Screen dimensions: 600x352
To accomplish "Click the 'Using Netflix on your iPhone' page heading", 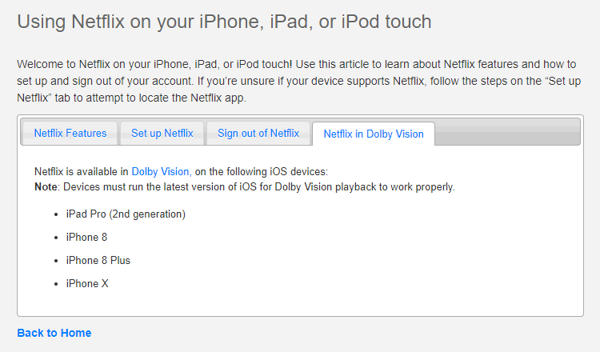I will click(x=224, y=22).
